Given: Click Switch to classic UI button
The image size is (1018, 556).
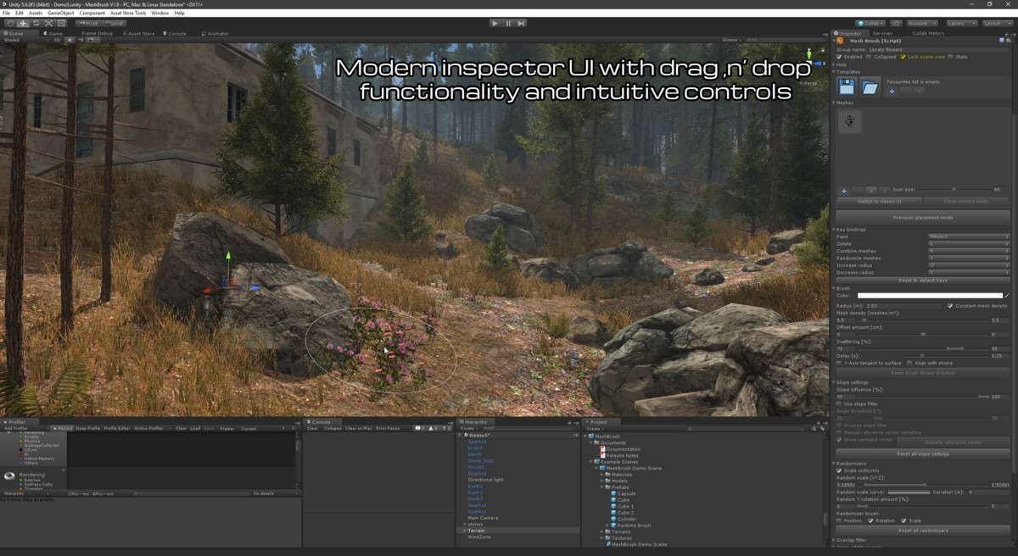Looking at the screenshot, I should point(879,201).
